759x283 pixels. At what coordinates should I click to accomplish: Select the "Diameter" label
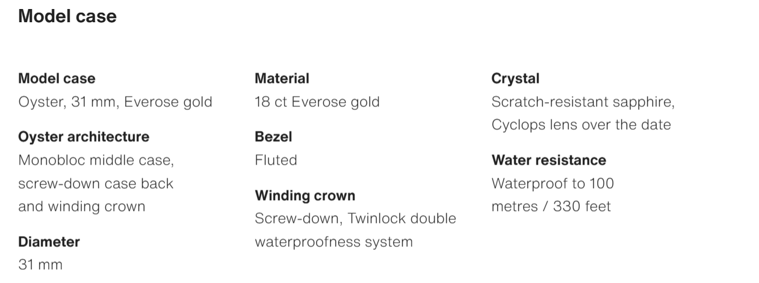click(49, 242)
